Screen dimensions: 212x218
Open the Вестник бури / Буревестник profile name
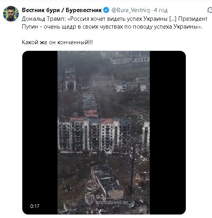(62, 10)
